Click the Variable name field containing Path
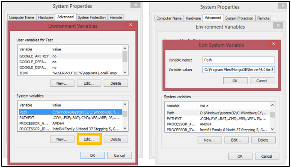This screenshot has height=168, width=291. tap(238, 60)
